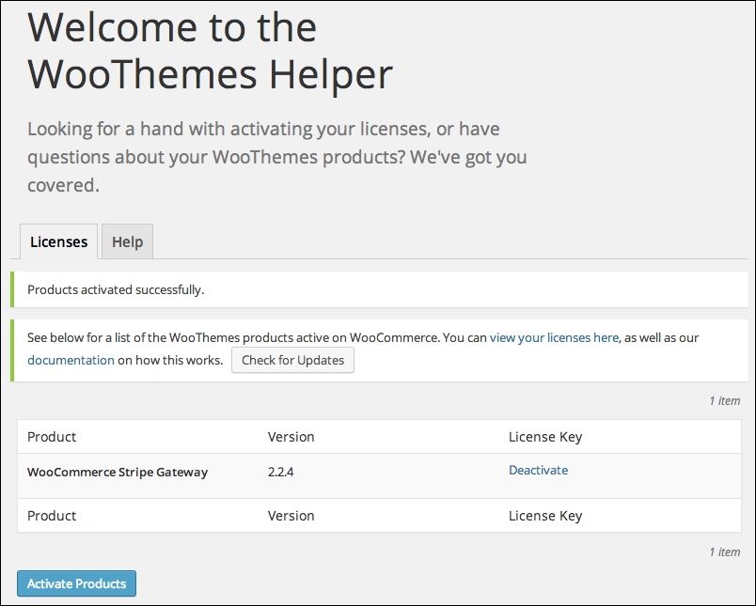Click the "Products activated successfully" notice
The image size is (756, 606).
380,289
